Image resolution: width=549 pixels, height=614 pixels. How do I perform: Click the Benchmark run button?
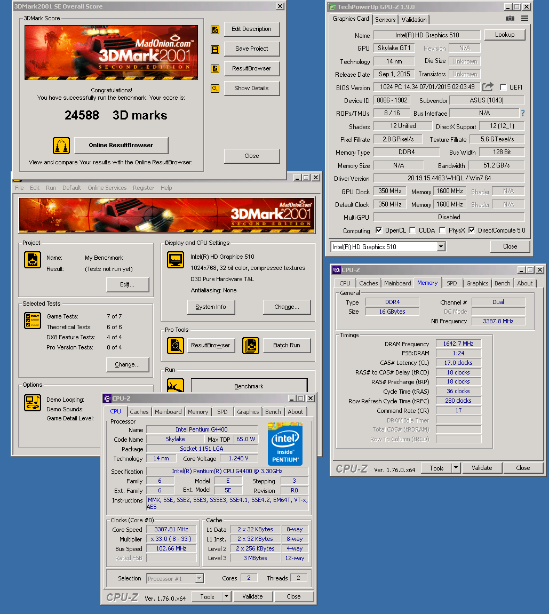click(249, 386)
